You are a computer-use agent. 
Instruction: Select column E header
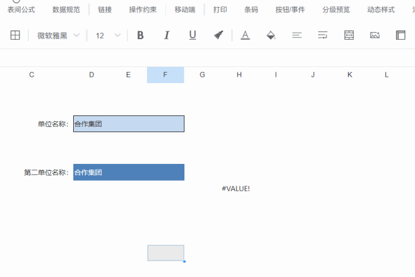coord(129,75)
